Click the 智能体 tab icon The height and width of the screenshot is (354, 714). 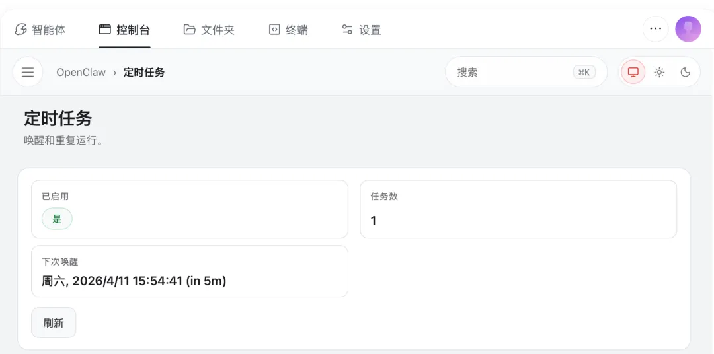click(x=21, y=30)
